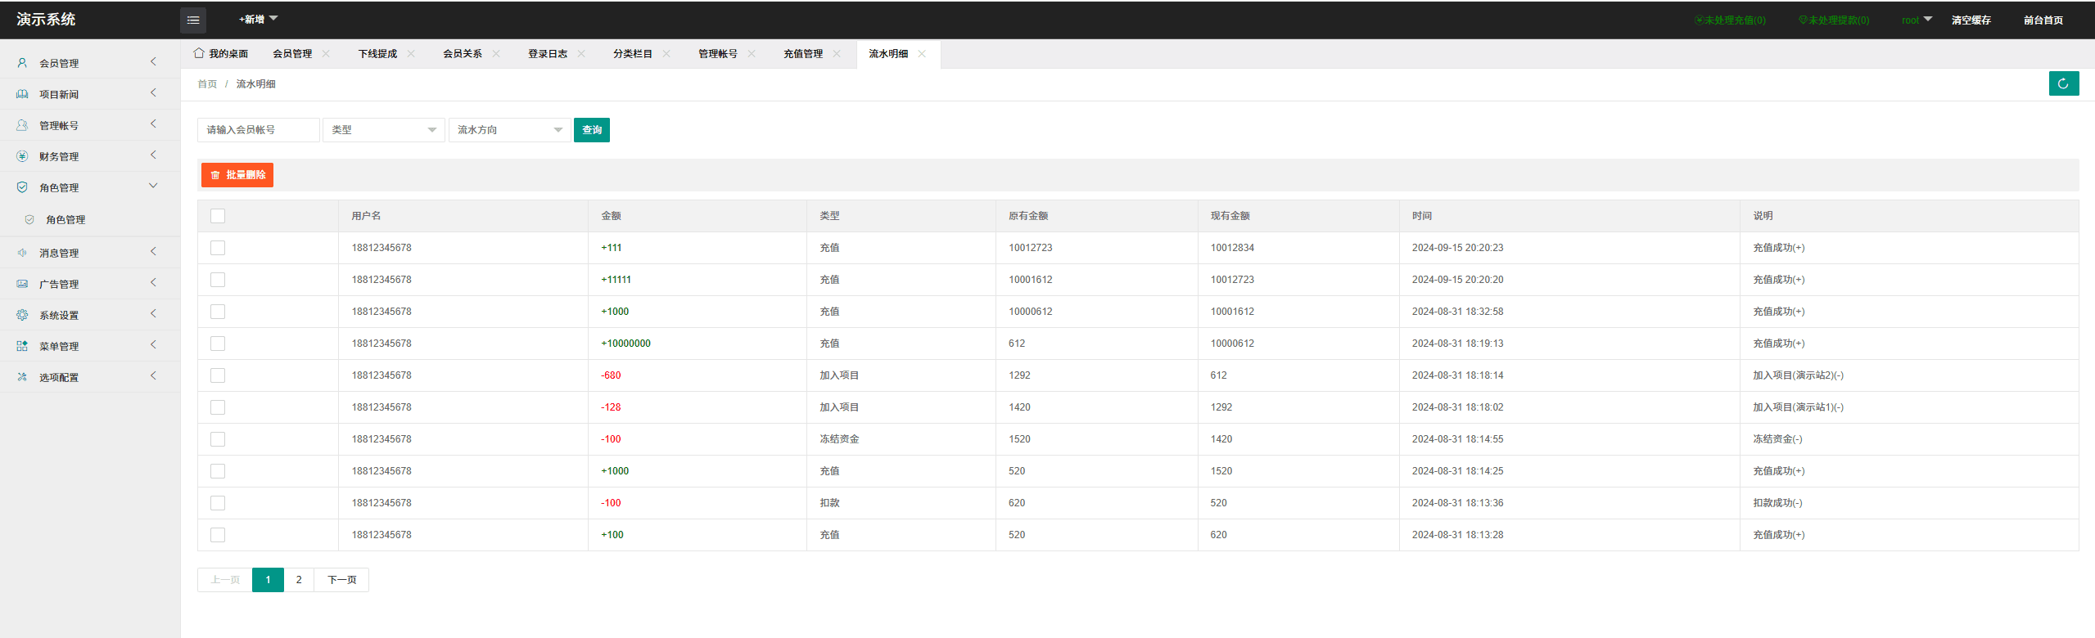Close the 分类栏目 tab
Viewport: 2095px width, 638px height.
[x=666, y=54]
